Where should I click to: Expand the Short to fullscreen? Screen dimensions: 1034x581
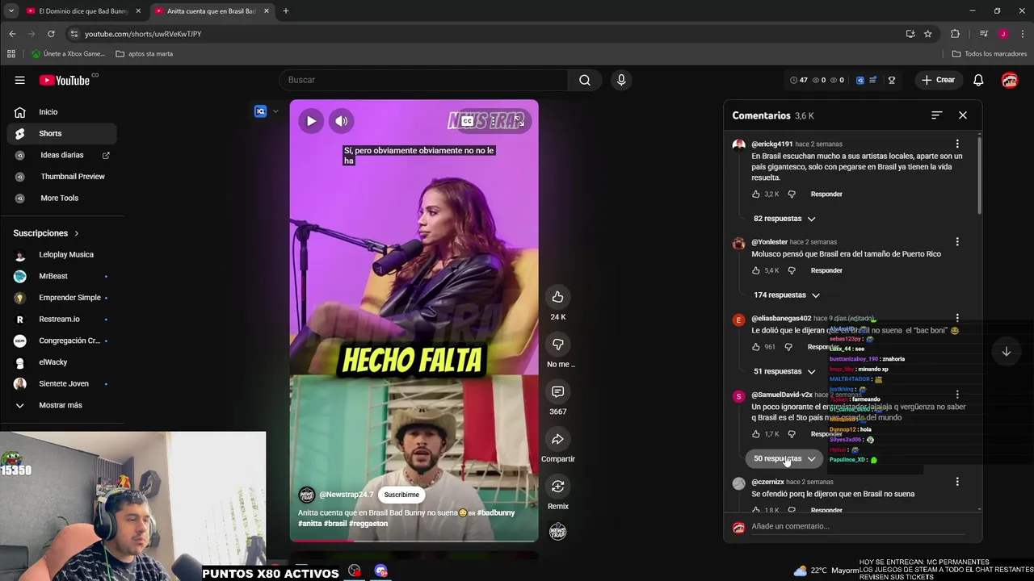[x=519, y=121]
